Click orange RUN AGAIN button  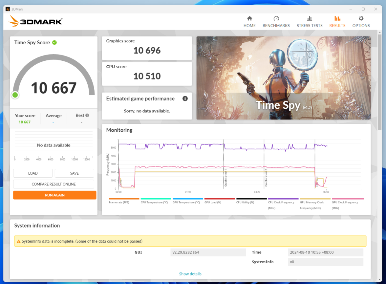click(54, 195)
